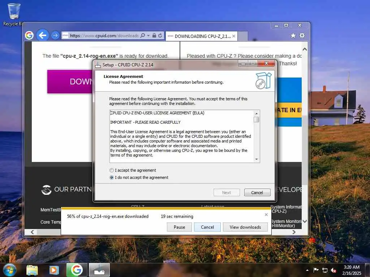Click browser page scroll down arrow

pyautogui.click(x=305, y=221)
